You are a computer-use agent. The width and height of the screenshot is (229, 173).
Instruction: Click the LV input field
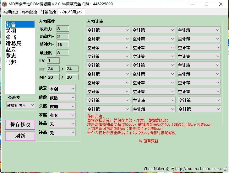(53, 60)
